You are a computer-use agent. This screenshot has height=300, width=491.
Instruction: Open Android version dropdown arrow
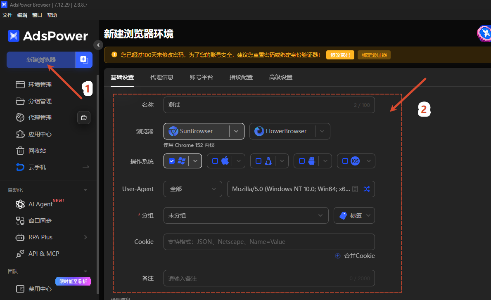click(325, 161)
